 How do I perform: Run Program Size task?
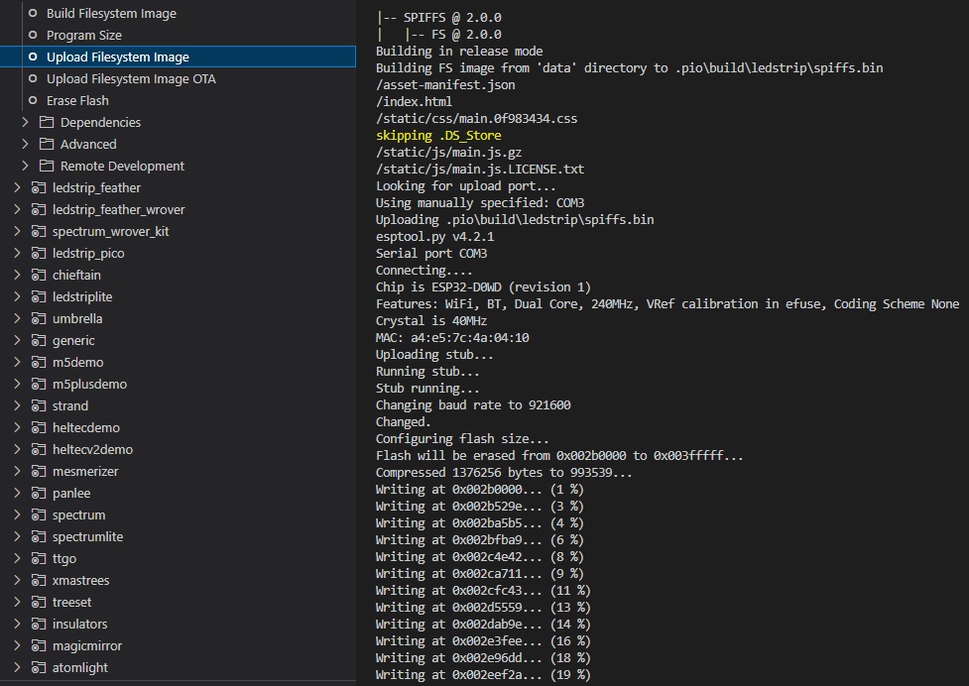tap(84, 36)
